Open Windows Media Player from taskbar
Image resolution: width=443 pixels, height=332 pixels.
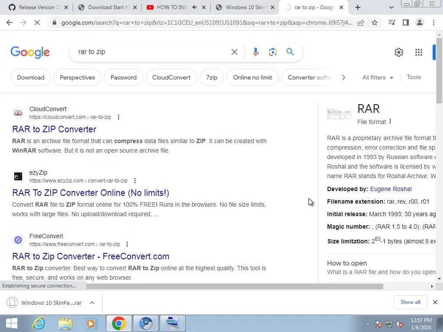click(91, 323)
